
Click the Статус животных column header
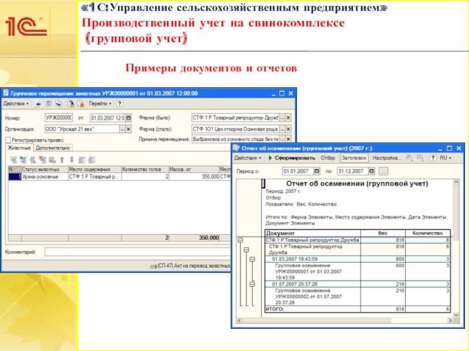click(x=45, y=169)
